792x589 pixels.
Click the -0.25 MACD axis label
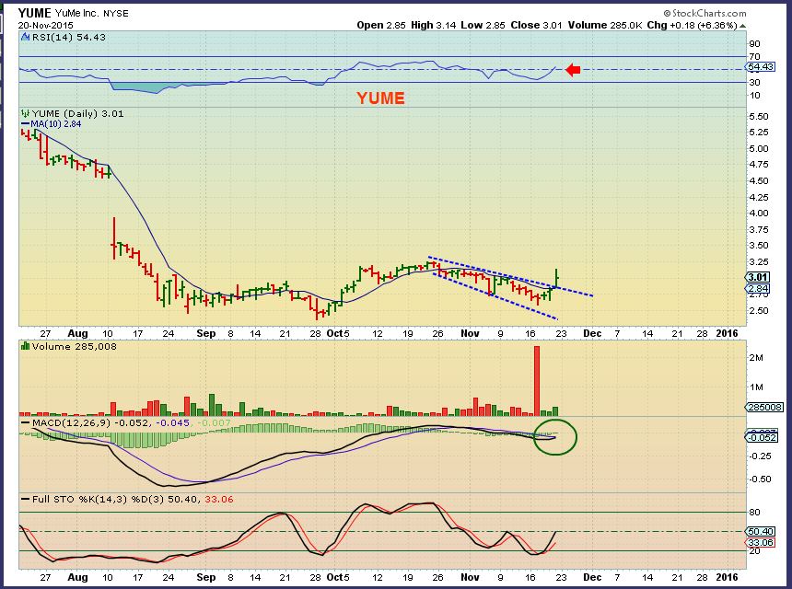point(760,456)
